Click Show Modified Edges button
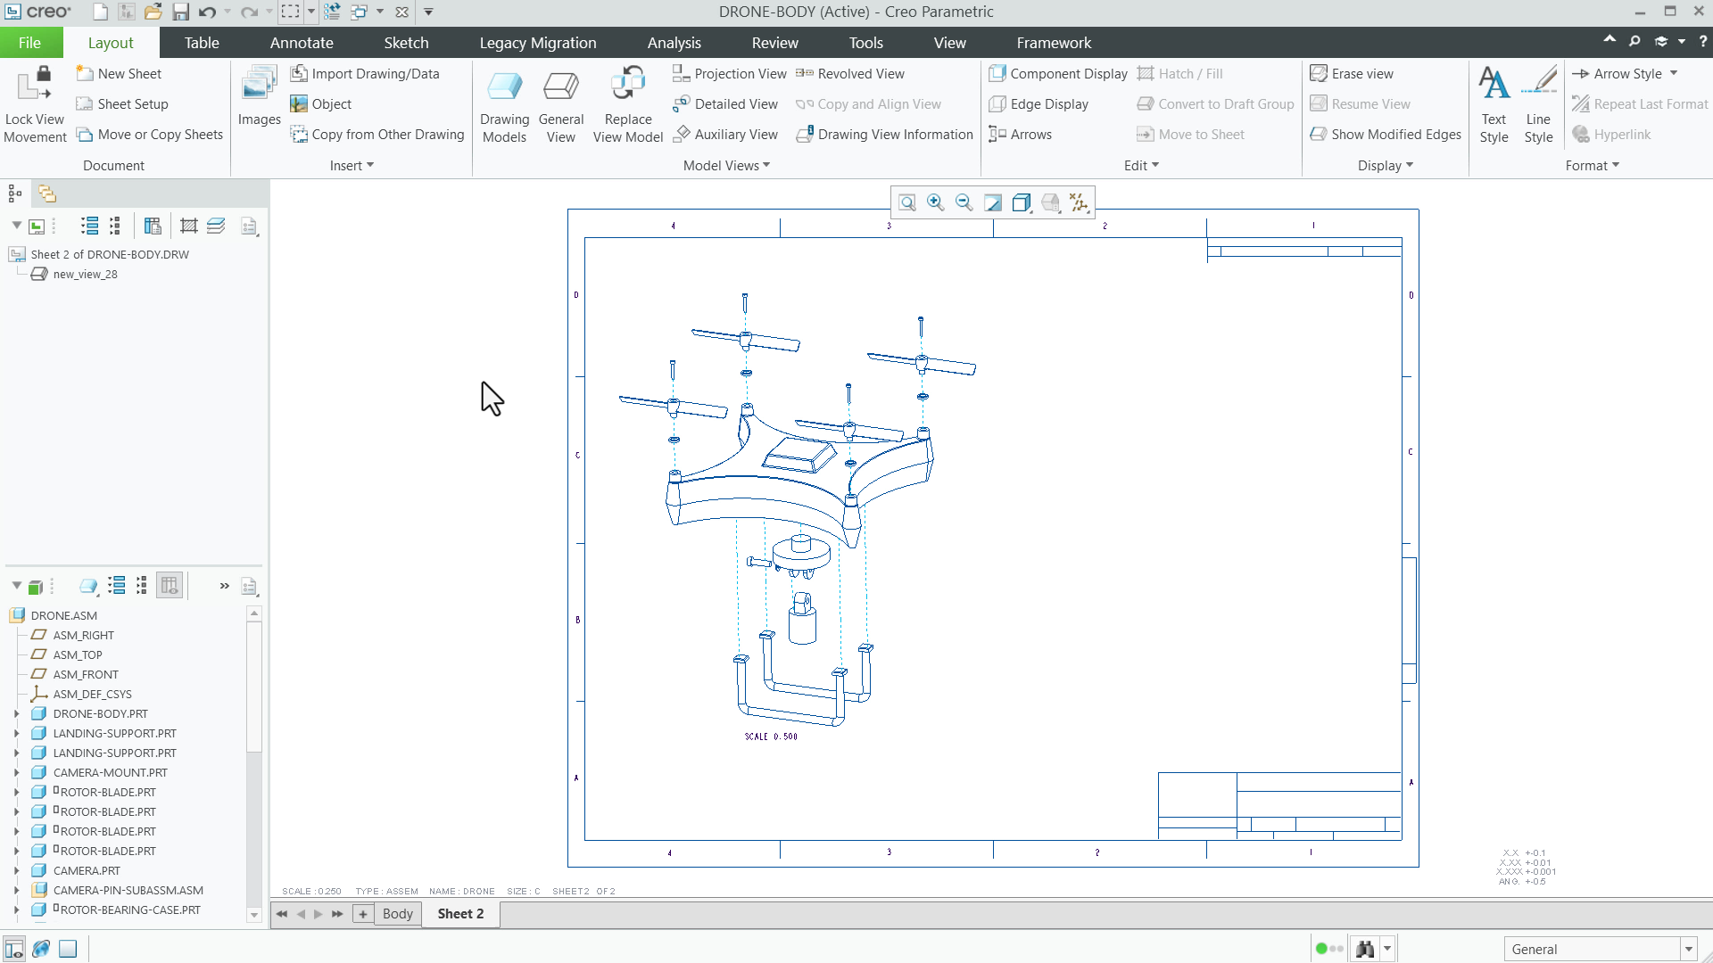The height and width of the screenshot is (963, 1713). [x=1386, y=134]
